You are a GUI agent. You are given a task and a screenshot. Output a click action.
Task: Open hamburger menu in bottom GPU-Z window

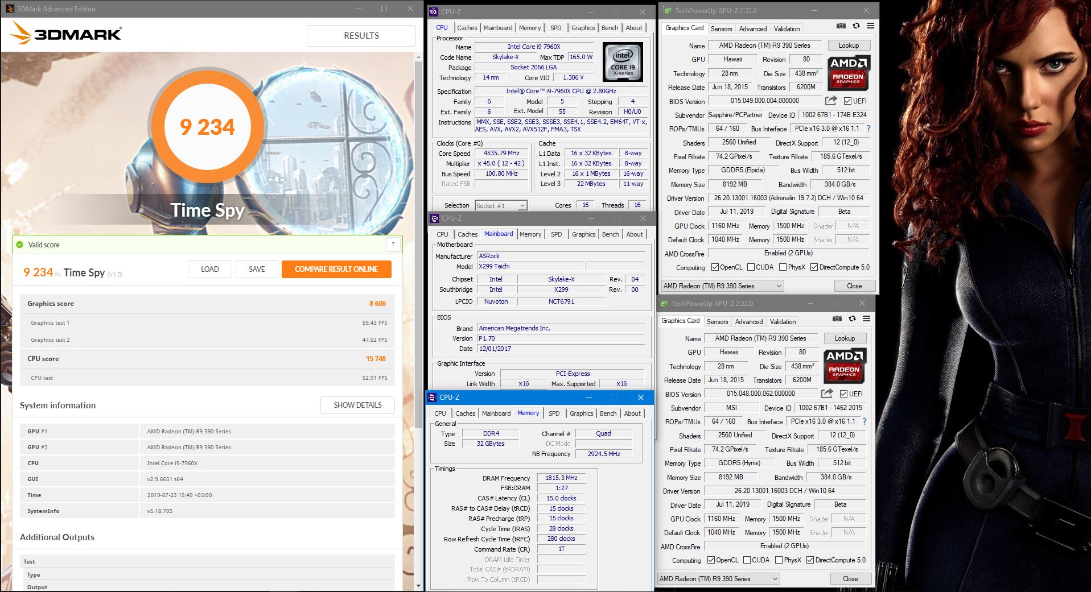click(x=866, y=319)
